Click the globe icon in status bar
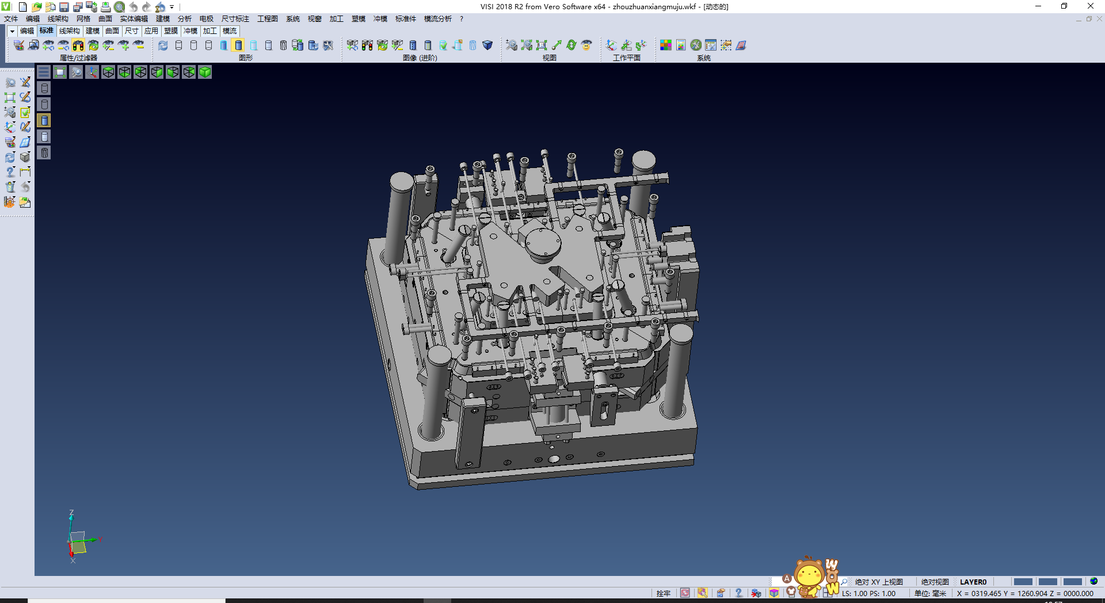The width and height of the screenshot is (1105, 603). point(1093,581)
